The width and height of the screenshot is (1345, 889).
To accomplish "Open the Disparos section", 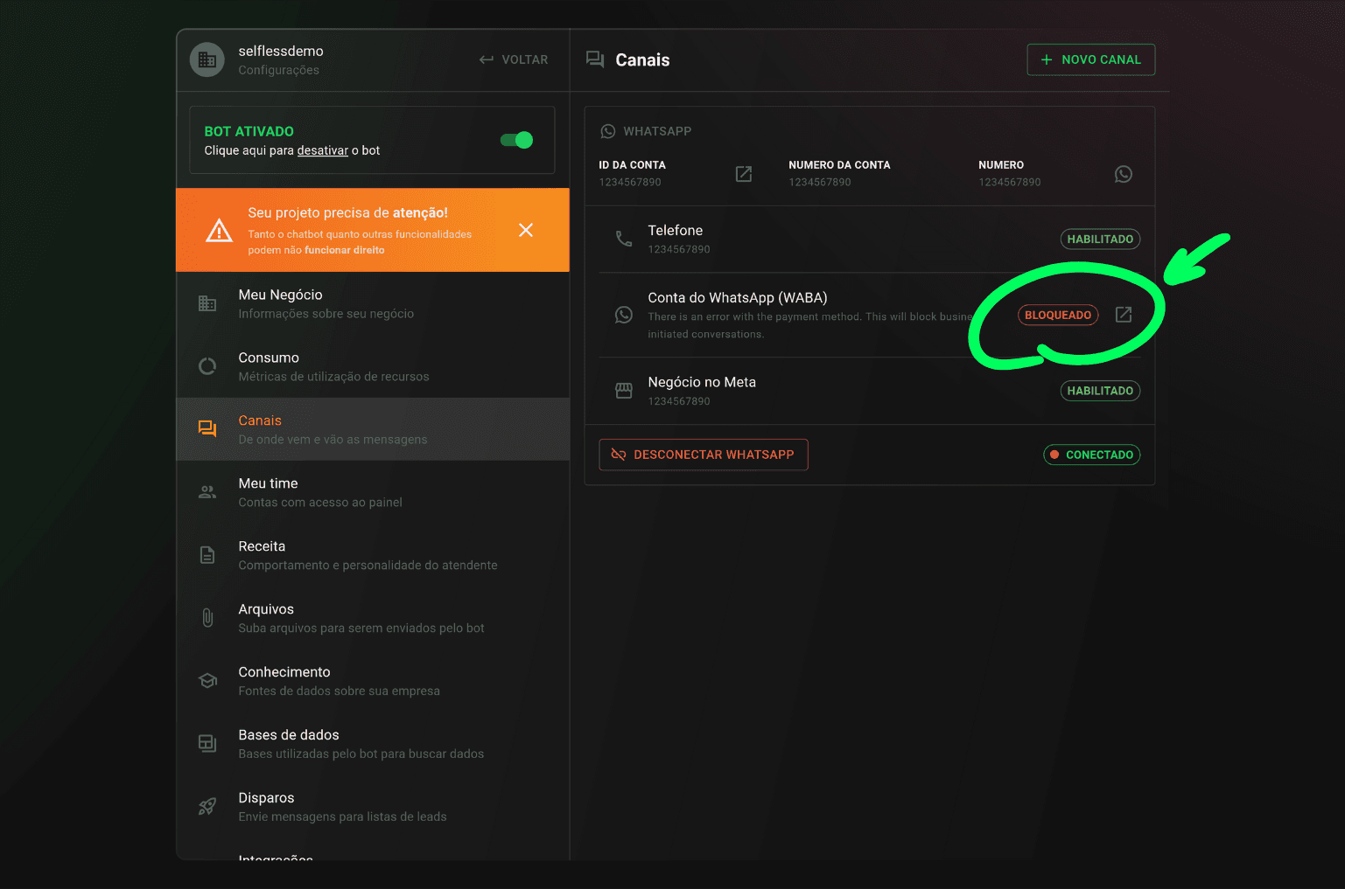I will [x=373, y=807].
